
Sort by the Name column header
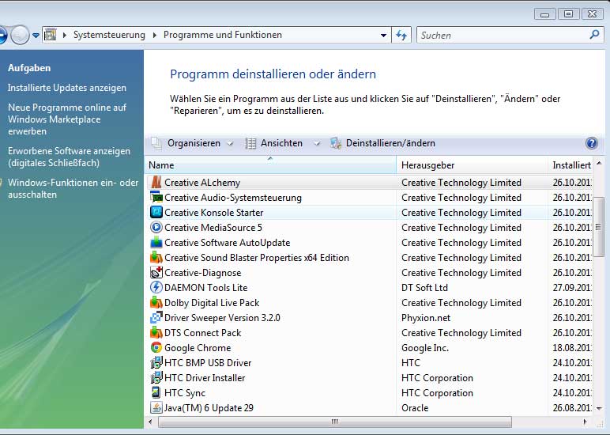pyautogui.click(x=271, y=165)
